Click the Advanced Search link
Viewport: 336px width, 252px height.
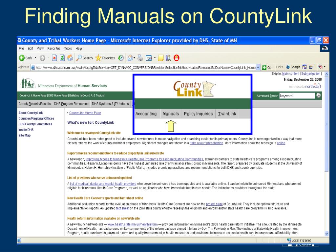(x=267, y=95)
